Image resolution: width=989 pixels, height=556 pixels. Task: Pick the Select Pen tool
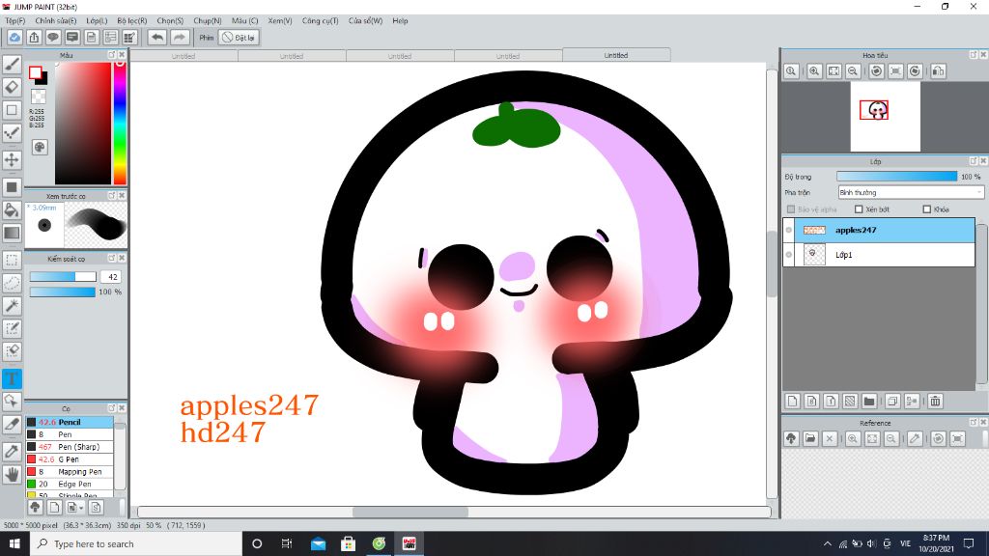12,328
